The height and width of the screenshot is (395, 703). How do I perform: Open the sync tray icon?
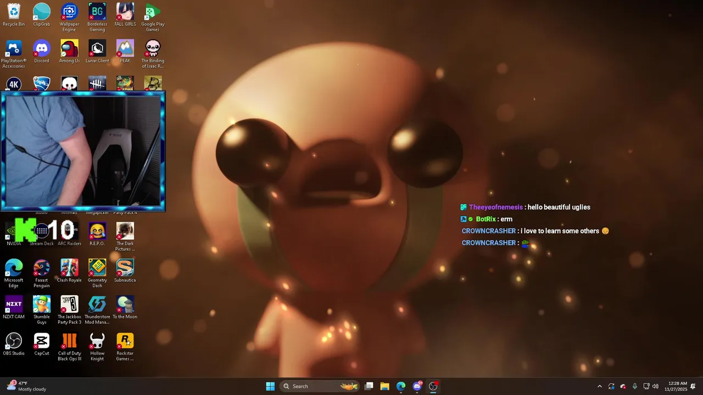611,386
